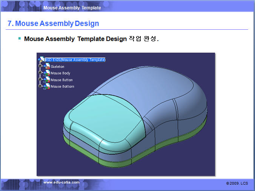Select the Mouse Bottom label in the tree

[62, 86]
